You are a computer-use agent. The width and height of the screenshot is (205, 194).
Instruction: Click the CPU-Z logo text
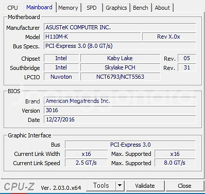pyautogui.click(x=19, y=186)
